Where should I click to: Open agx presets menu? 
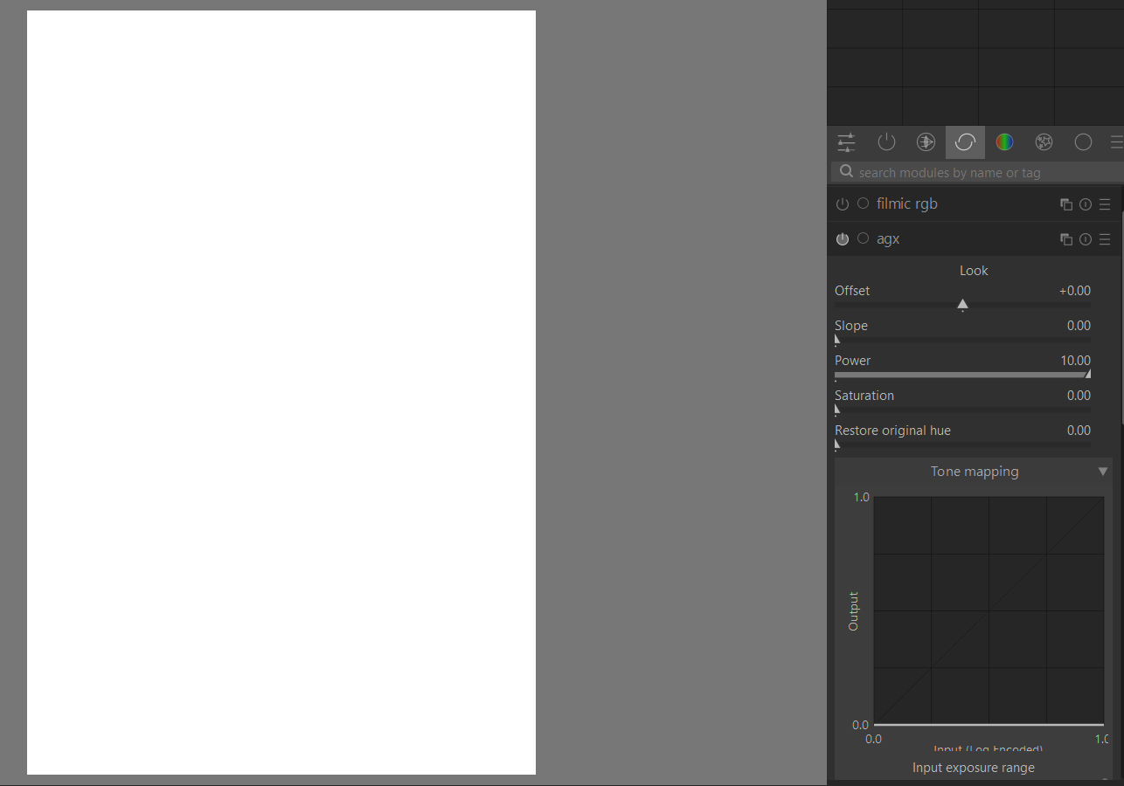point(1105,239)
